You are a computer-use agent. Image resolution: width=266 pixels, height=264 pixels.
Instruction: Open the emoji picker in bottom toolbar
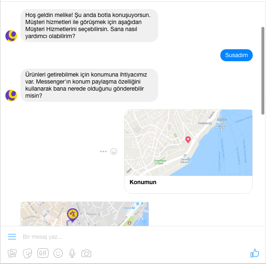(58, 253)
